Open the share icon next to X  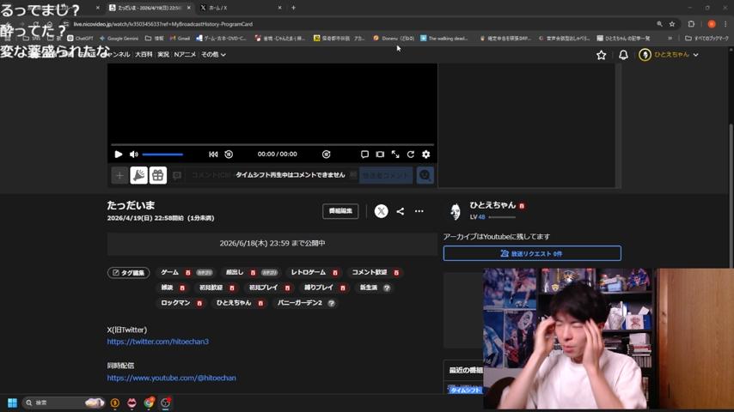coord(401,211)
